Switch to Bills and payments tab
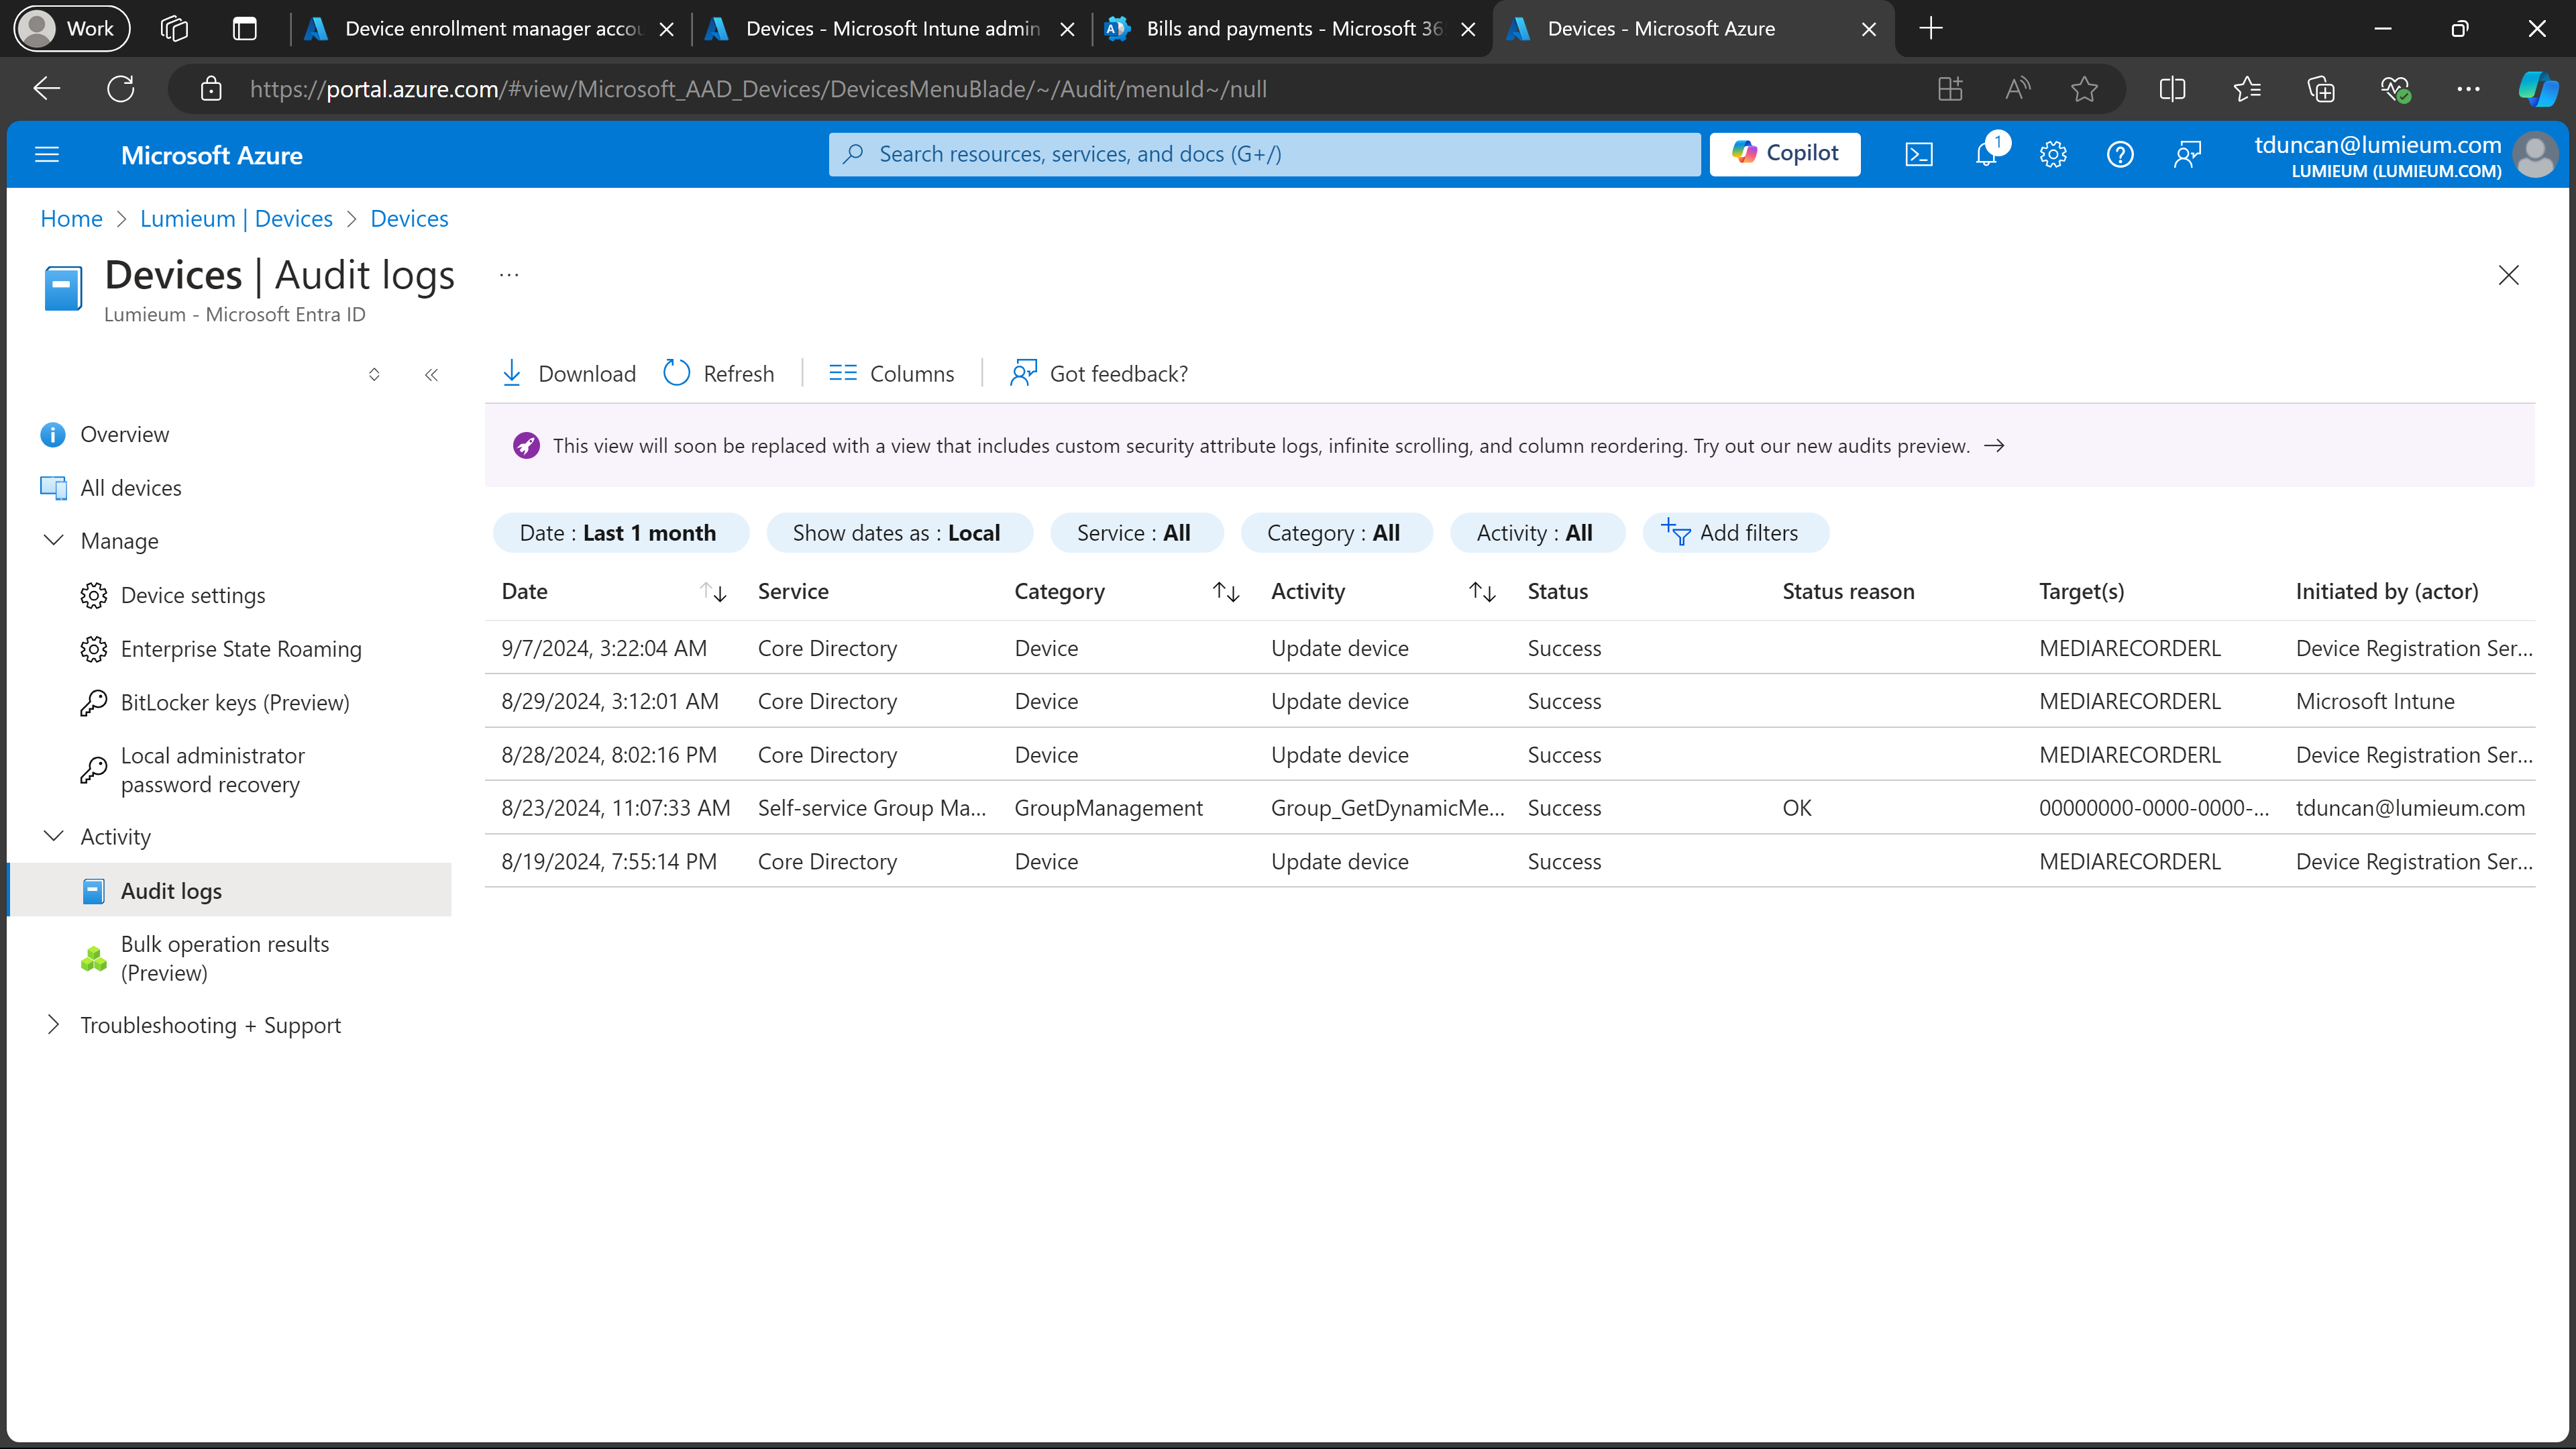 coord(1292,29)
